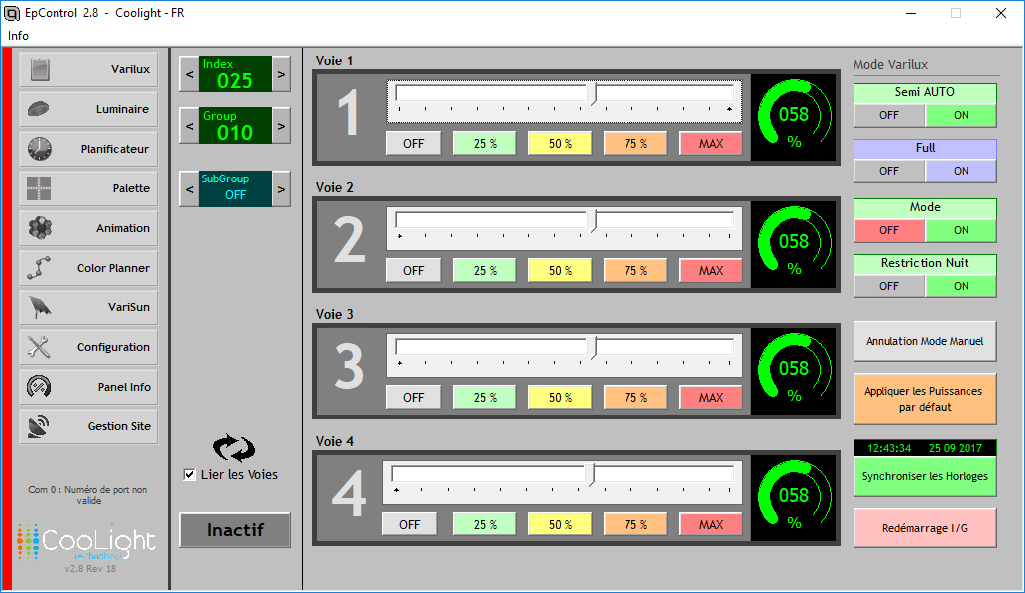The width and height of the screenshot is (1025, 593).
Task: Set Voie 2 to 50 %
Action: [x=560, y=271]
